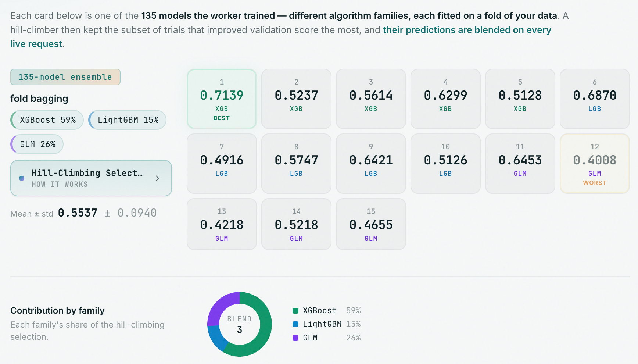Select the LightGBM 15% family chip
Image resolution: width=638 pixels, height=364 pixels.
point(128,120)
